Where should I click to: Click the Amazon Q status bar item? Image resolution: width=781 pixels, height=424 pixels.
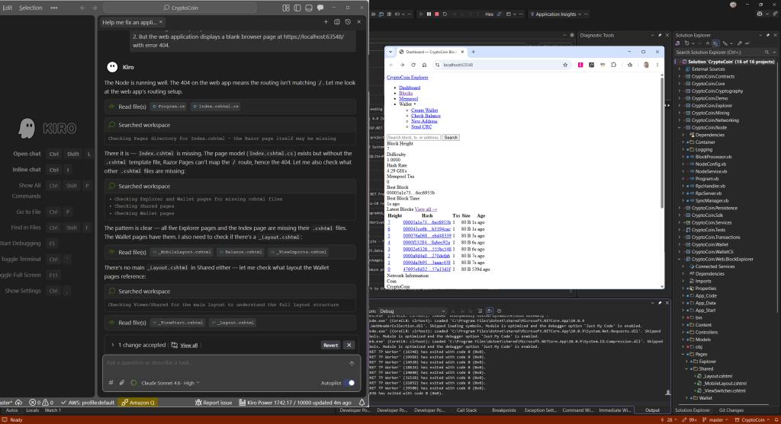click(x=138, y=403)
